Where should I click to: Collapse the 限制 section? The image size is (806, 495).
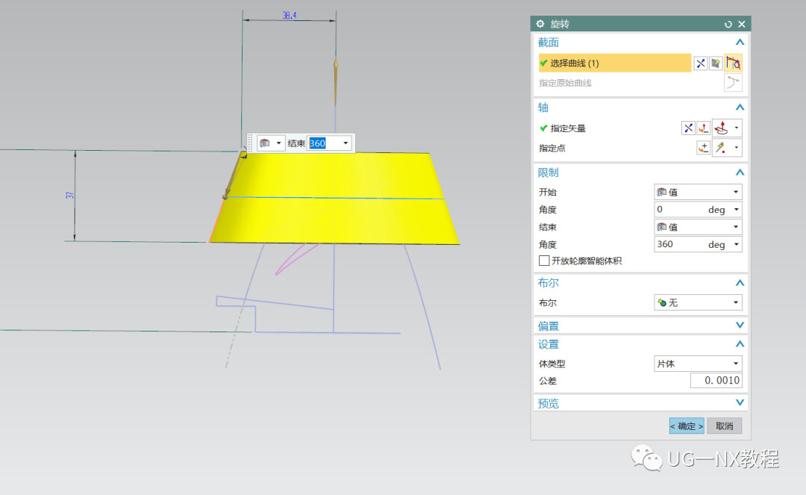(740, 172)
